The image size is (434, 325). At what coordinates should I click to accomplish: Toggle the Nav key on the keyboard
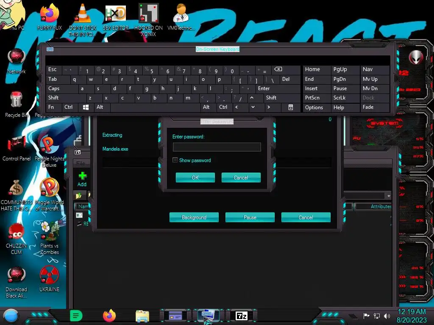tap(375, 70)
